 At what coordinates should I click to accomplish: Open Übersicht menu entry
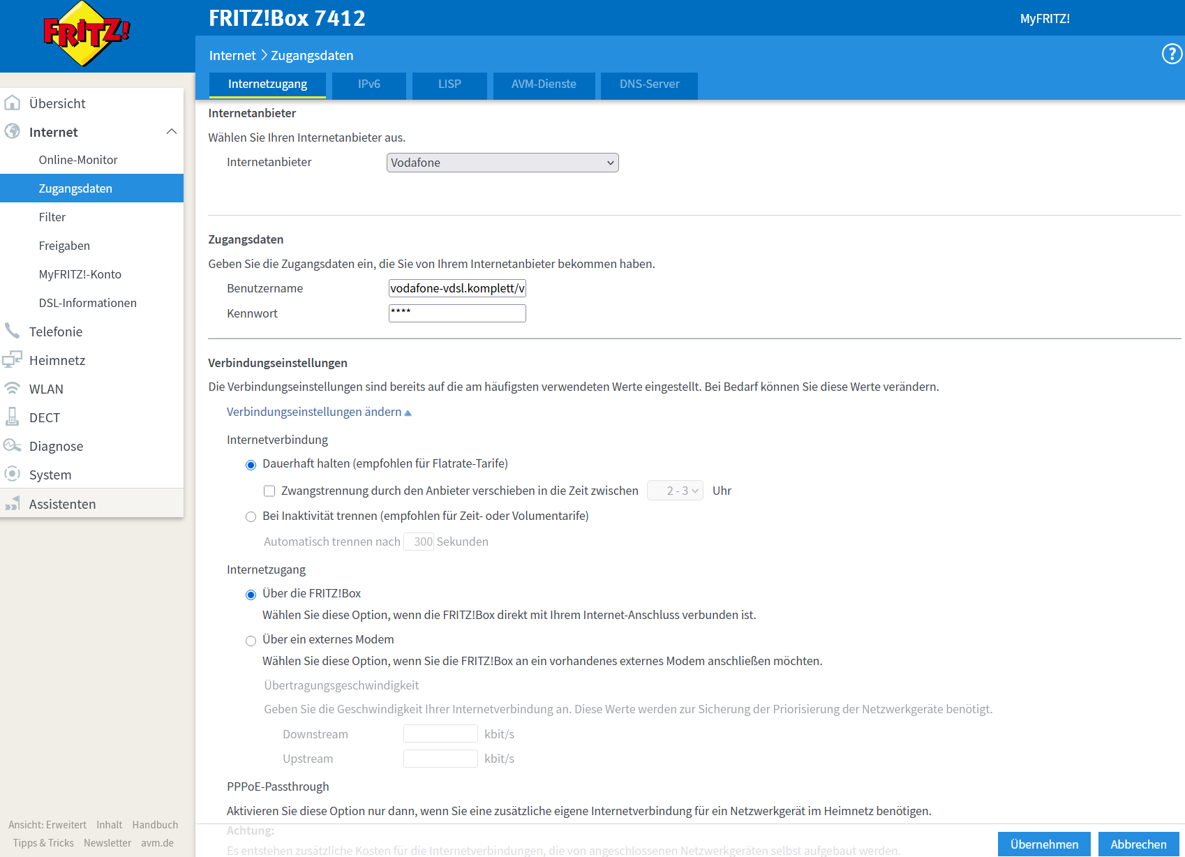point(91,103)
